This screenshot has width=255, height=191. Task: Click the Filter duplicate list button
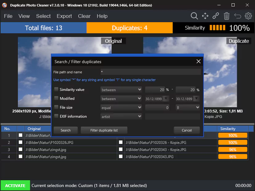(104, 130)
